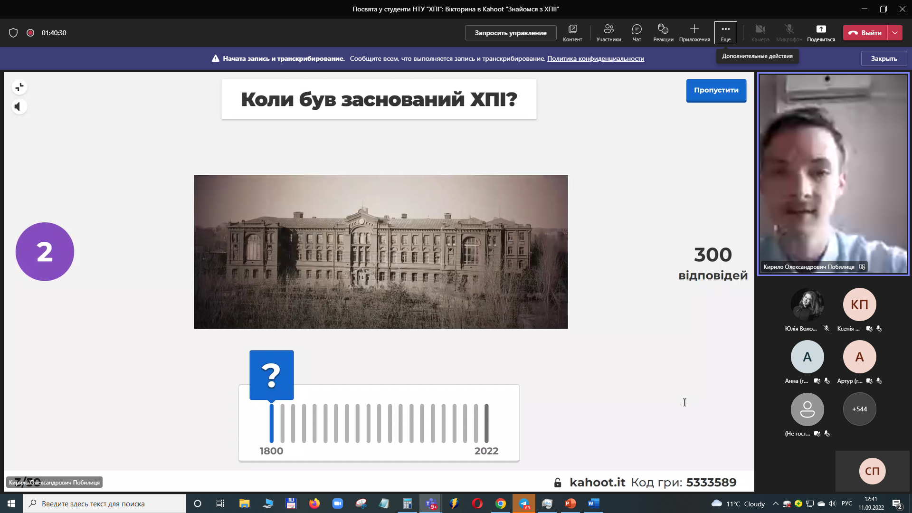Open Word from taskbar
The image size is (912, 513).
click(x=594, y=503)
